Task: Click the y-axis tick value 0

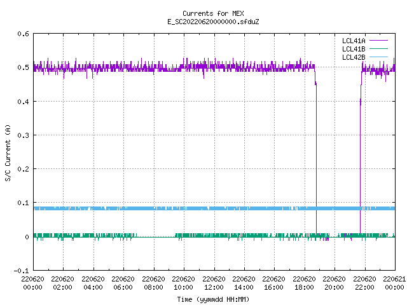Action: tap(27, 237)
